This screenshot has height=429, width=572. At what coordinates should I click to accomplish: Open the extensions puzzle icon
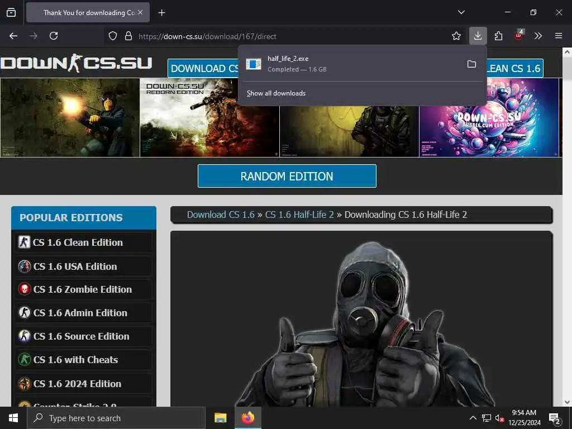click(x=498, y=36)
